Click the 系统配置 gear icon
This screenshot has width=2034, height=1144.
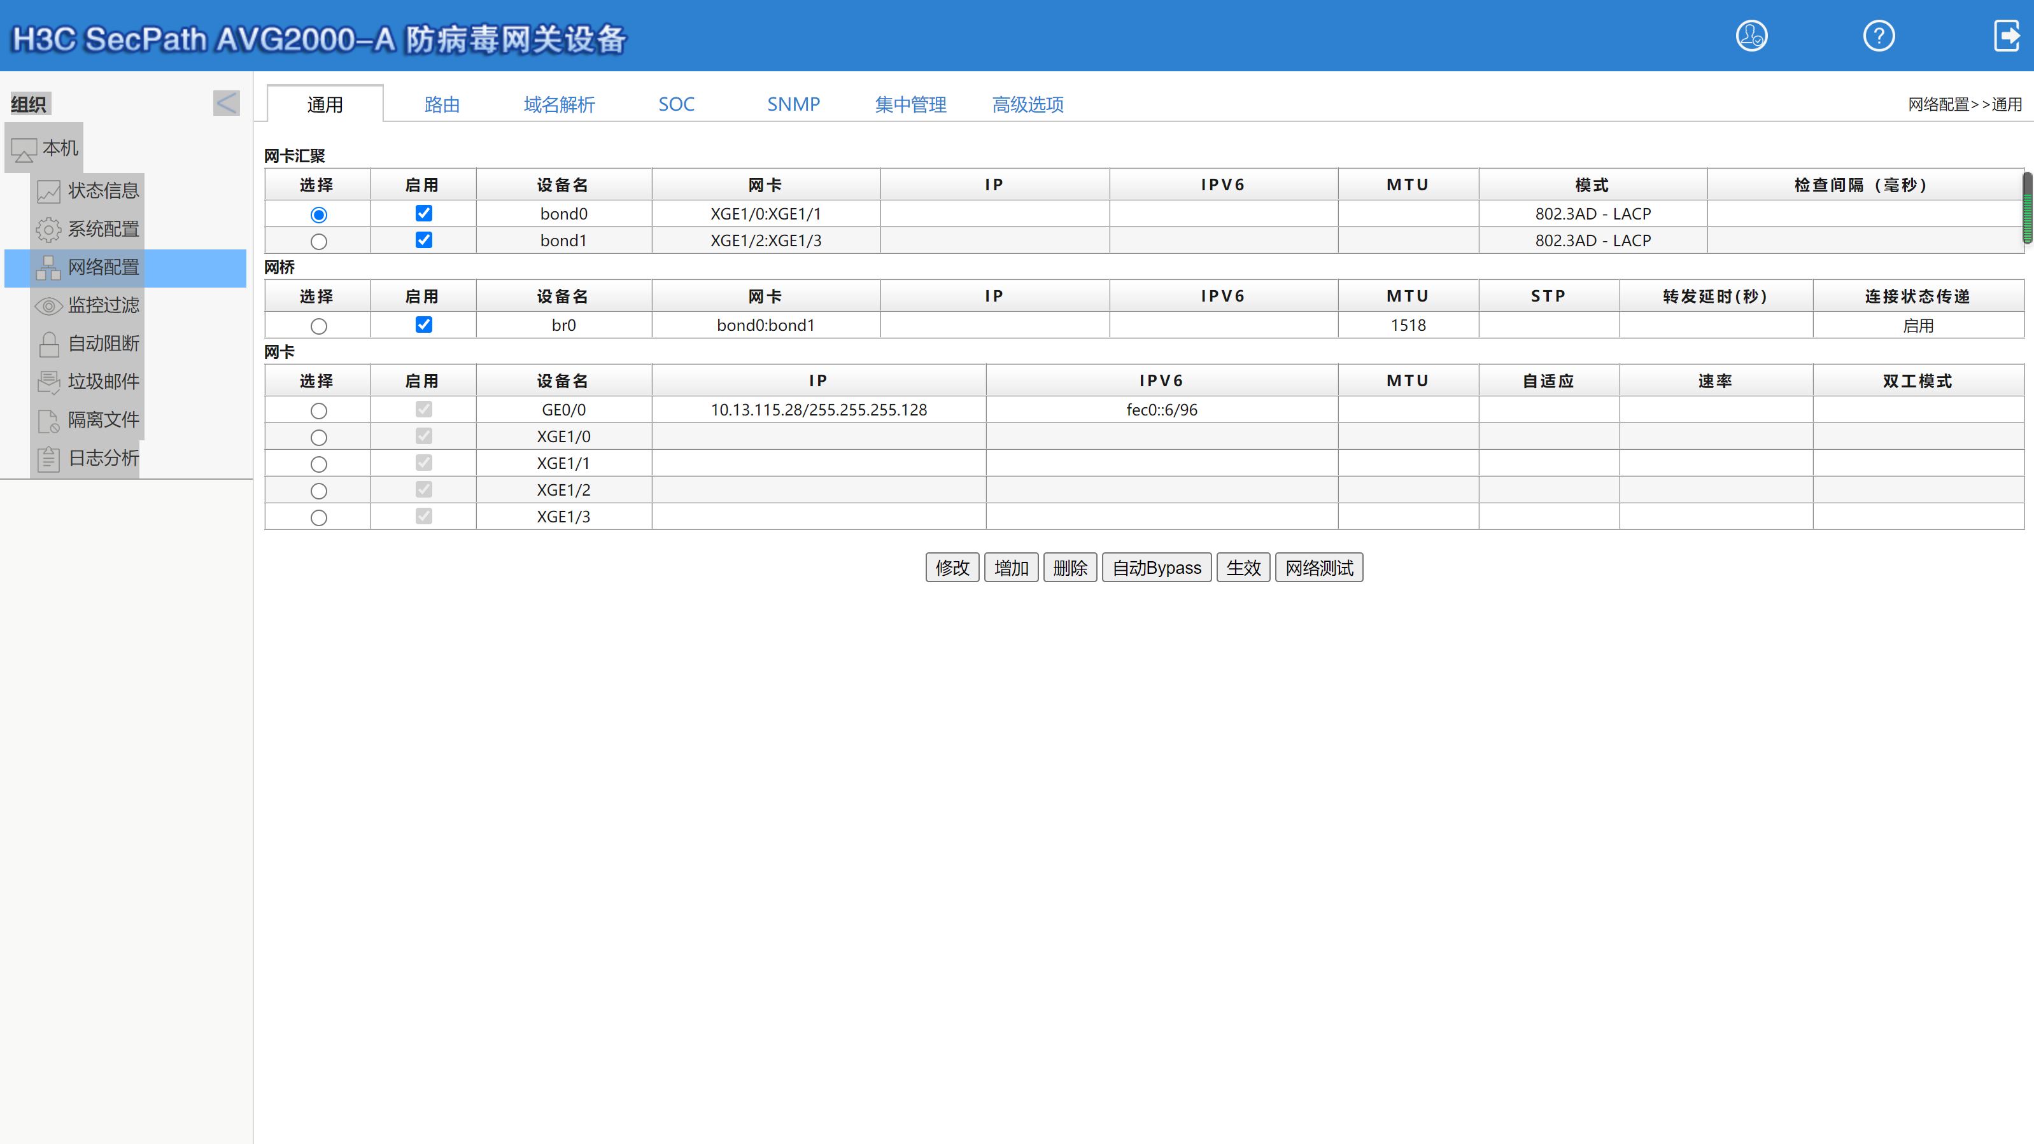[x=48, y=230]
